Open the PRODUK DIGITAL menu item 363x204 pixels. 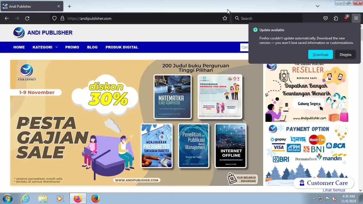coord(122,47)
